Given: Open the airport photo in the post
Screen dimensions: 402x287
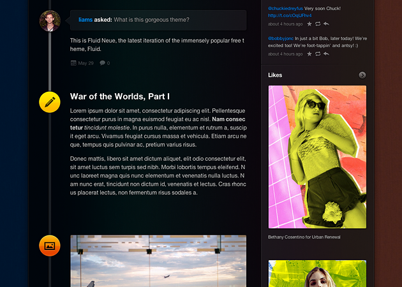Looking at the screenshot, I should point(158,261).
